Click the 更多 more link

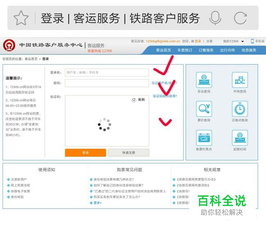[97, 203]
